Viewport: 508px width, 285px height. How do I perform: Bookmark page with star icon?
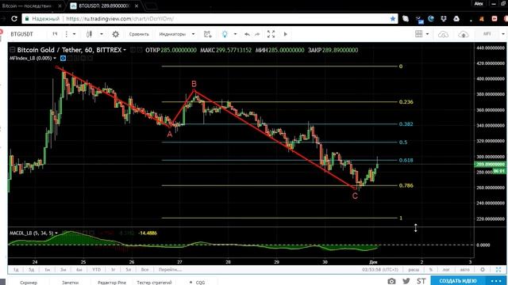(x=393, y=19)
